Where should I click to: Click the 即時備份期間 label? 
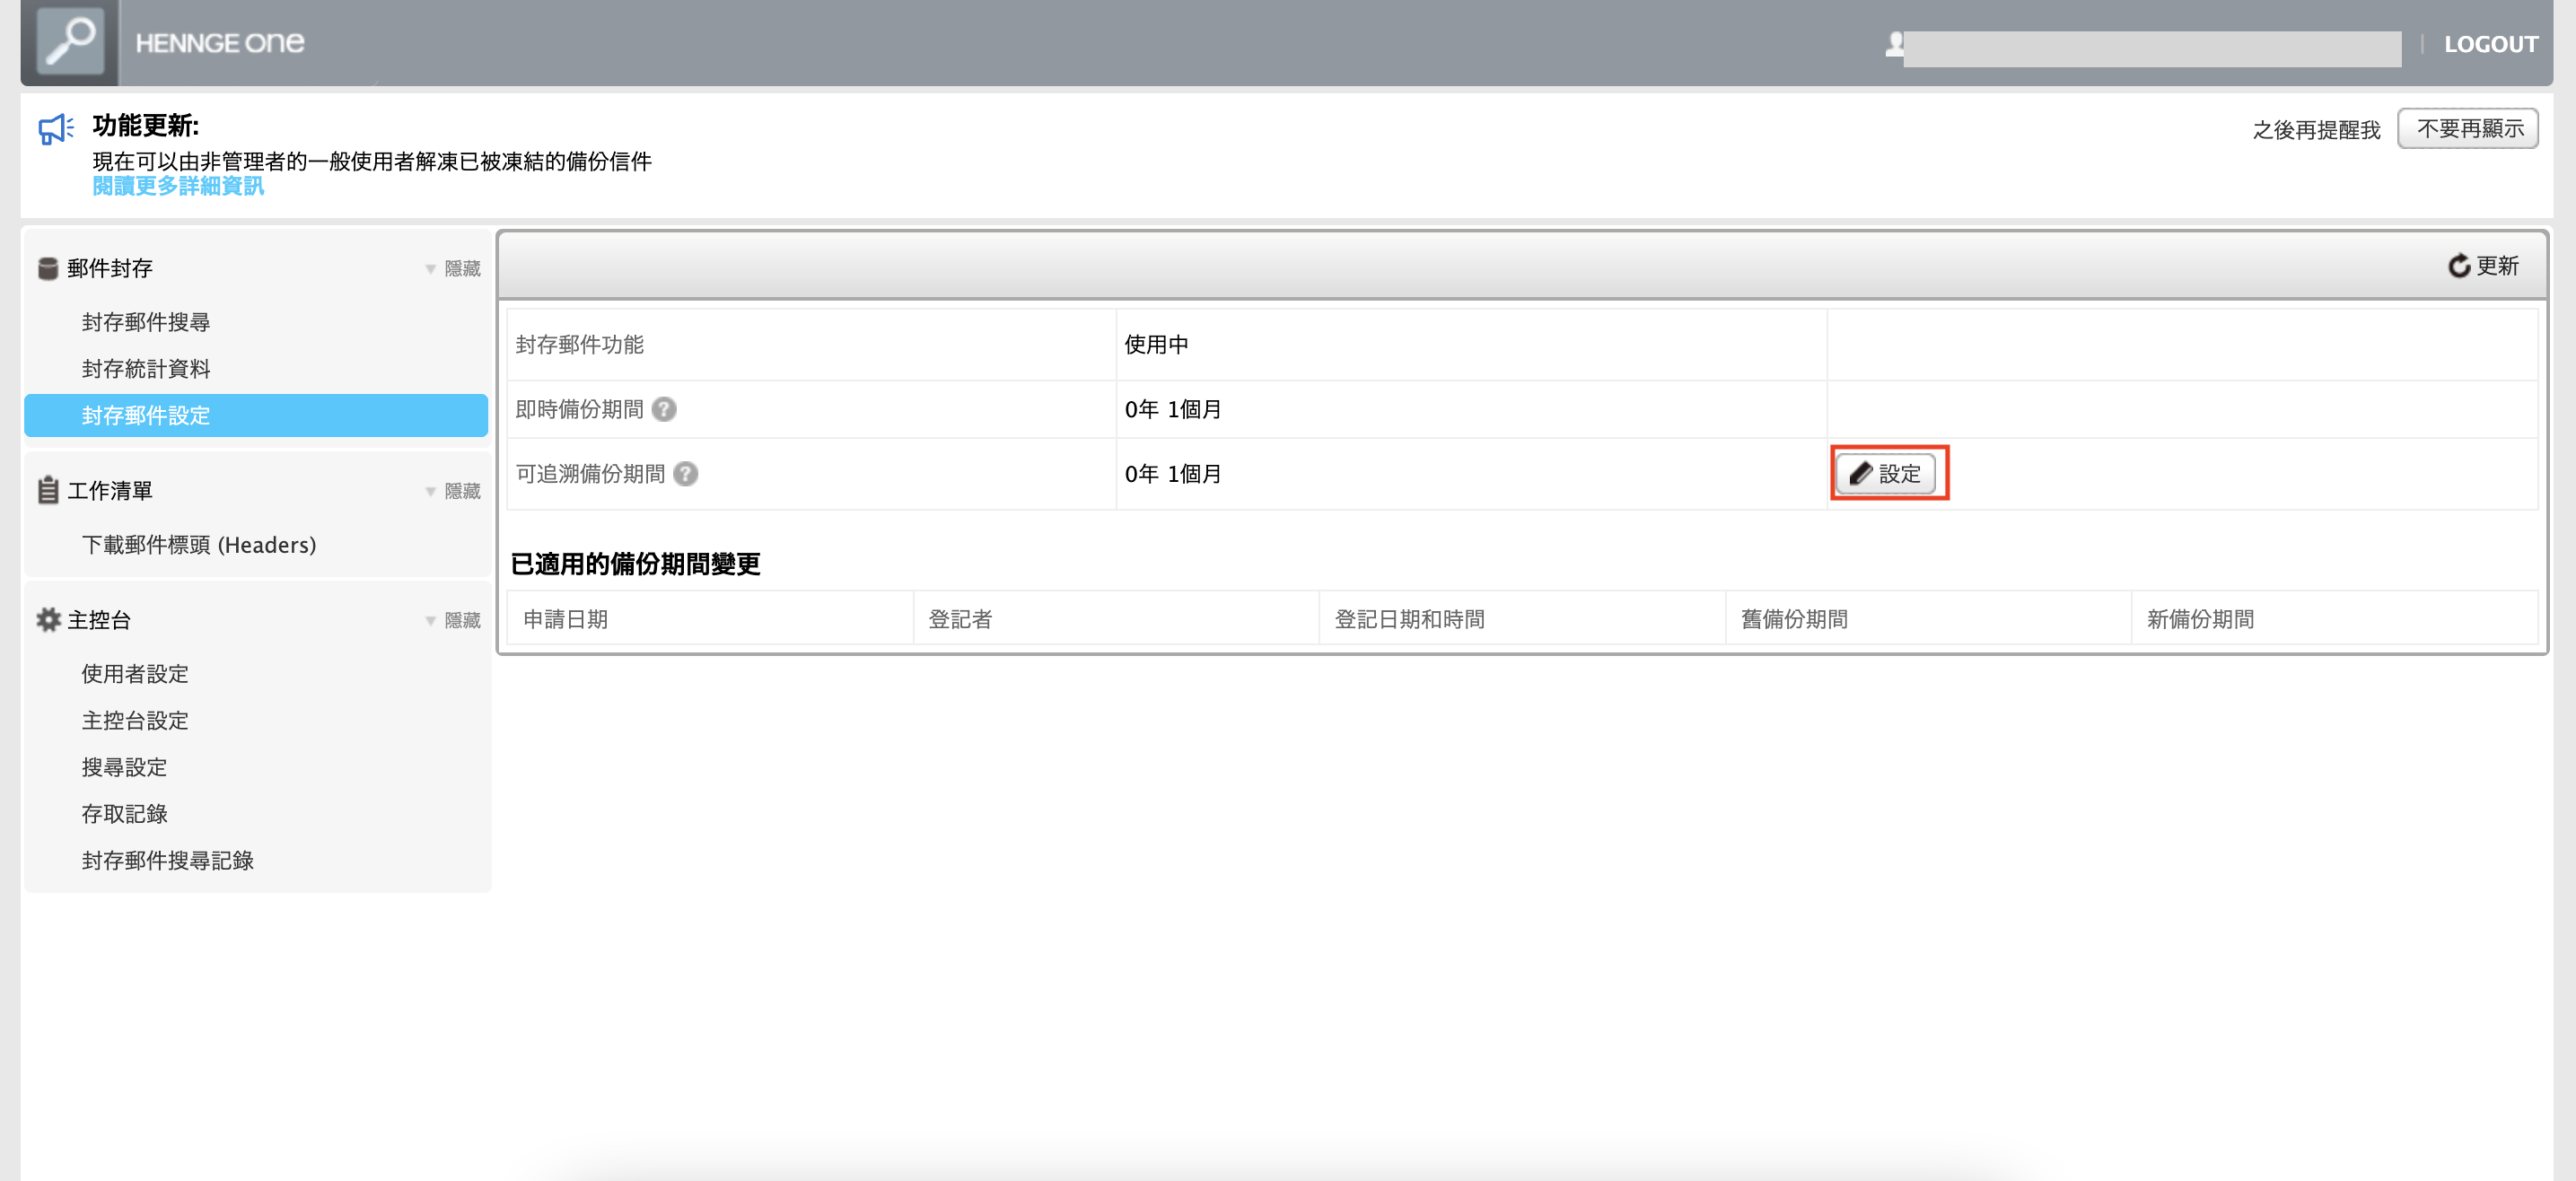coord(580,409)
